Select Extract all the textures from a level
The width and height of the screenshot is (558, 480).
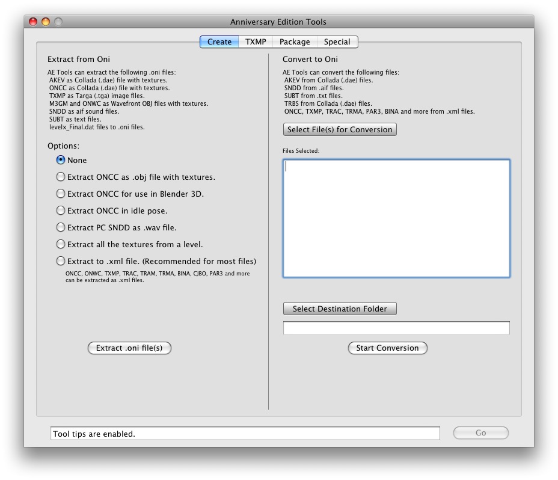click(61, 244)
